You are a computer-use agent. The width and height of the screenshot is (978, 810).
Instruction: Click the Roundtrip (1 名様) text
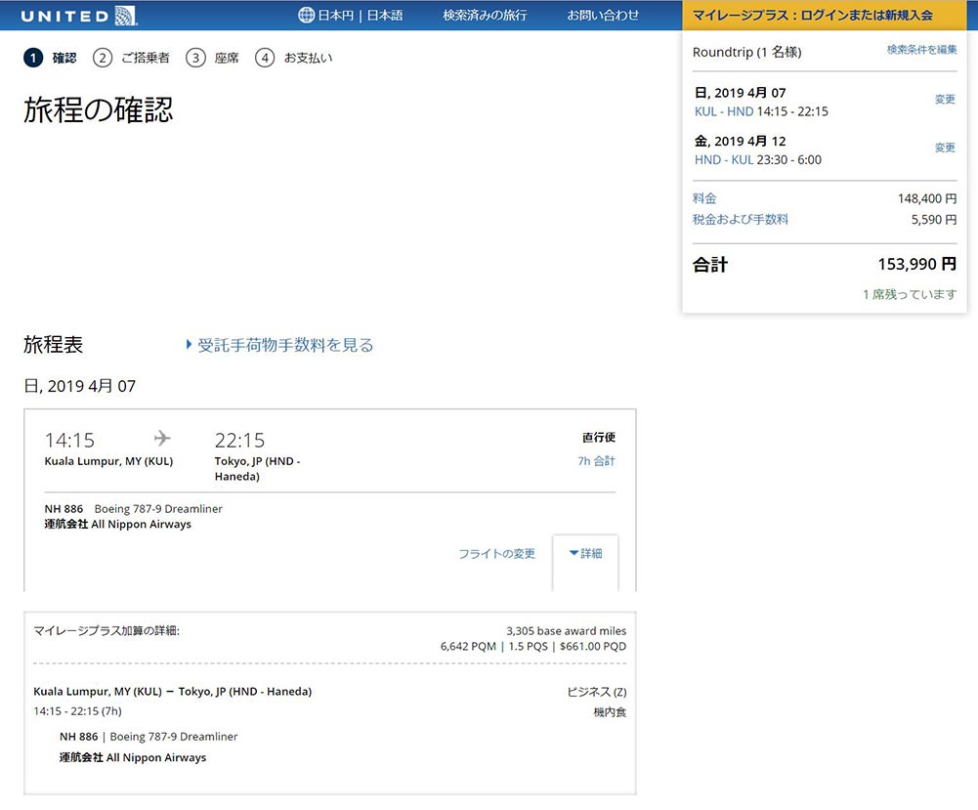coord(746,52)
